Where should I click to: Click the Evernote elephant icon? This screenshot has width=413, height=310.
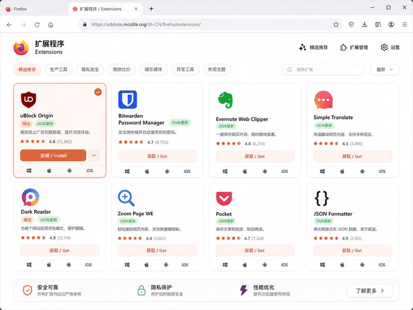[225, 100]
